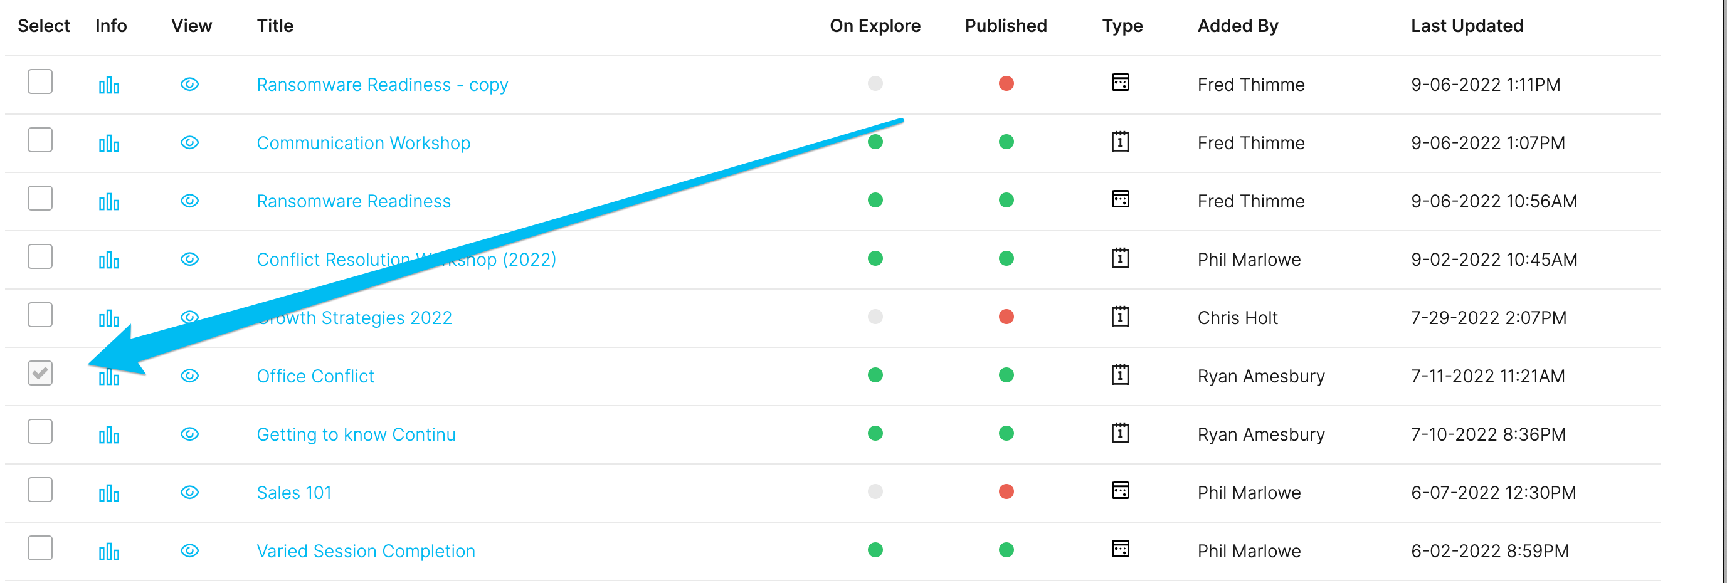Click calendar type icon for Communication Workshop
The height and width of the screenshot is (583, 1727).
click(x=1120, y=142)
